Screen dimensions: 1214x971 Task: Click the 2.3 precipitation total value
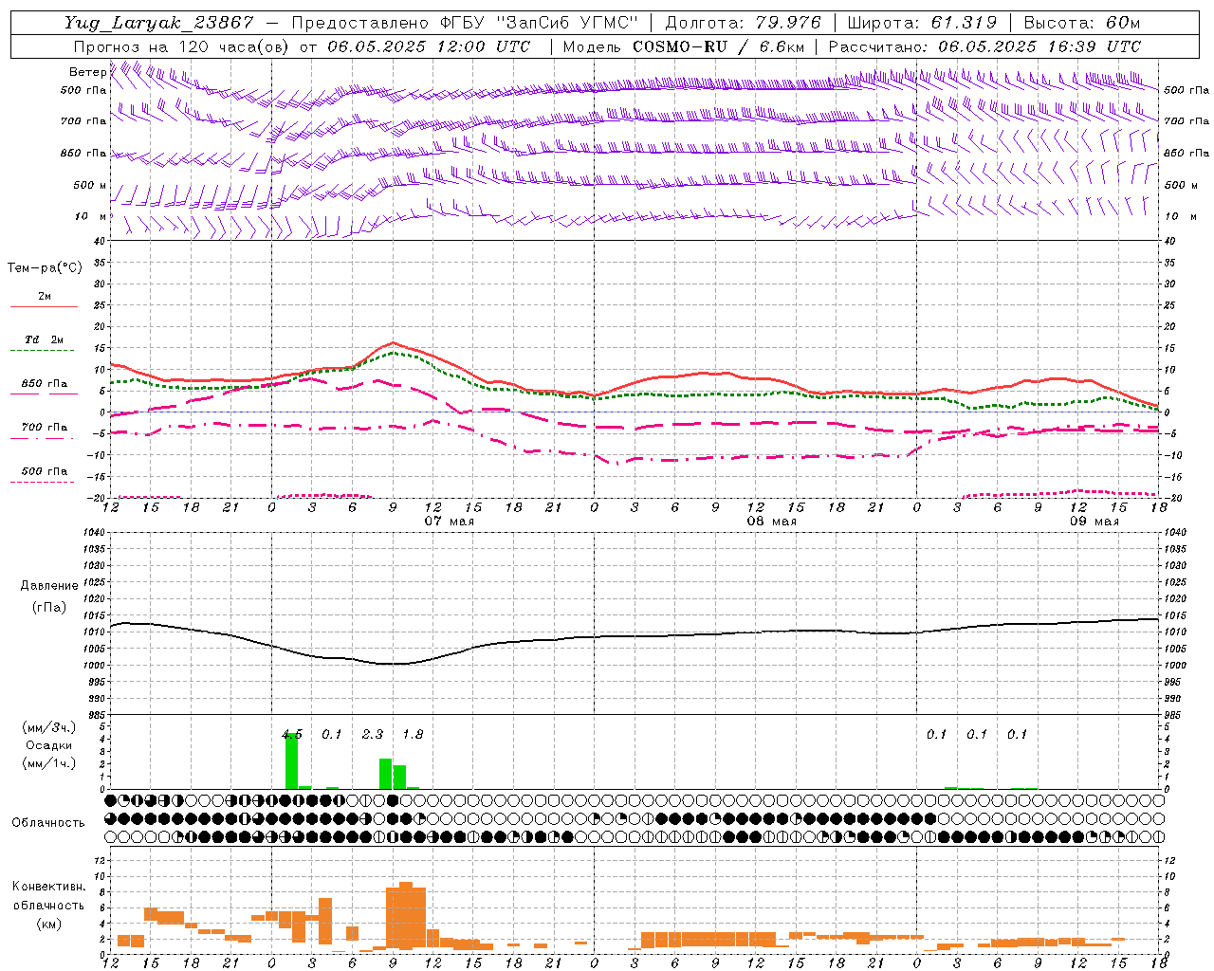(x=373, y=734)
